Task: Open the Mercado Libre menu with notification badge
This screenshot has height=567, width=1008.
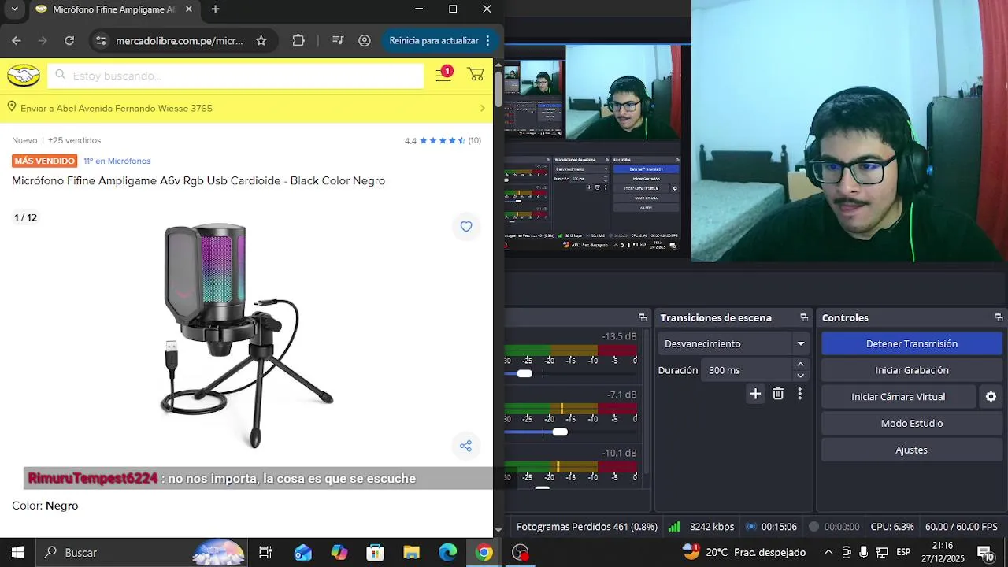Action: [x=444, y=74]
